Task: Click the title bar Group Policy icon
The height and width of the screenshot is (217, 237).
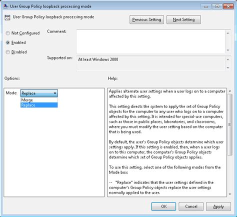Action: pos(5,6)
